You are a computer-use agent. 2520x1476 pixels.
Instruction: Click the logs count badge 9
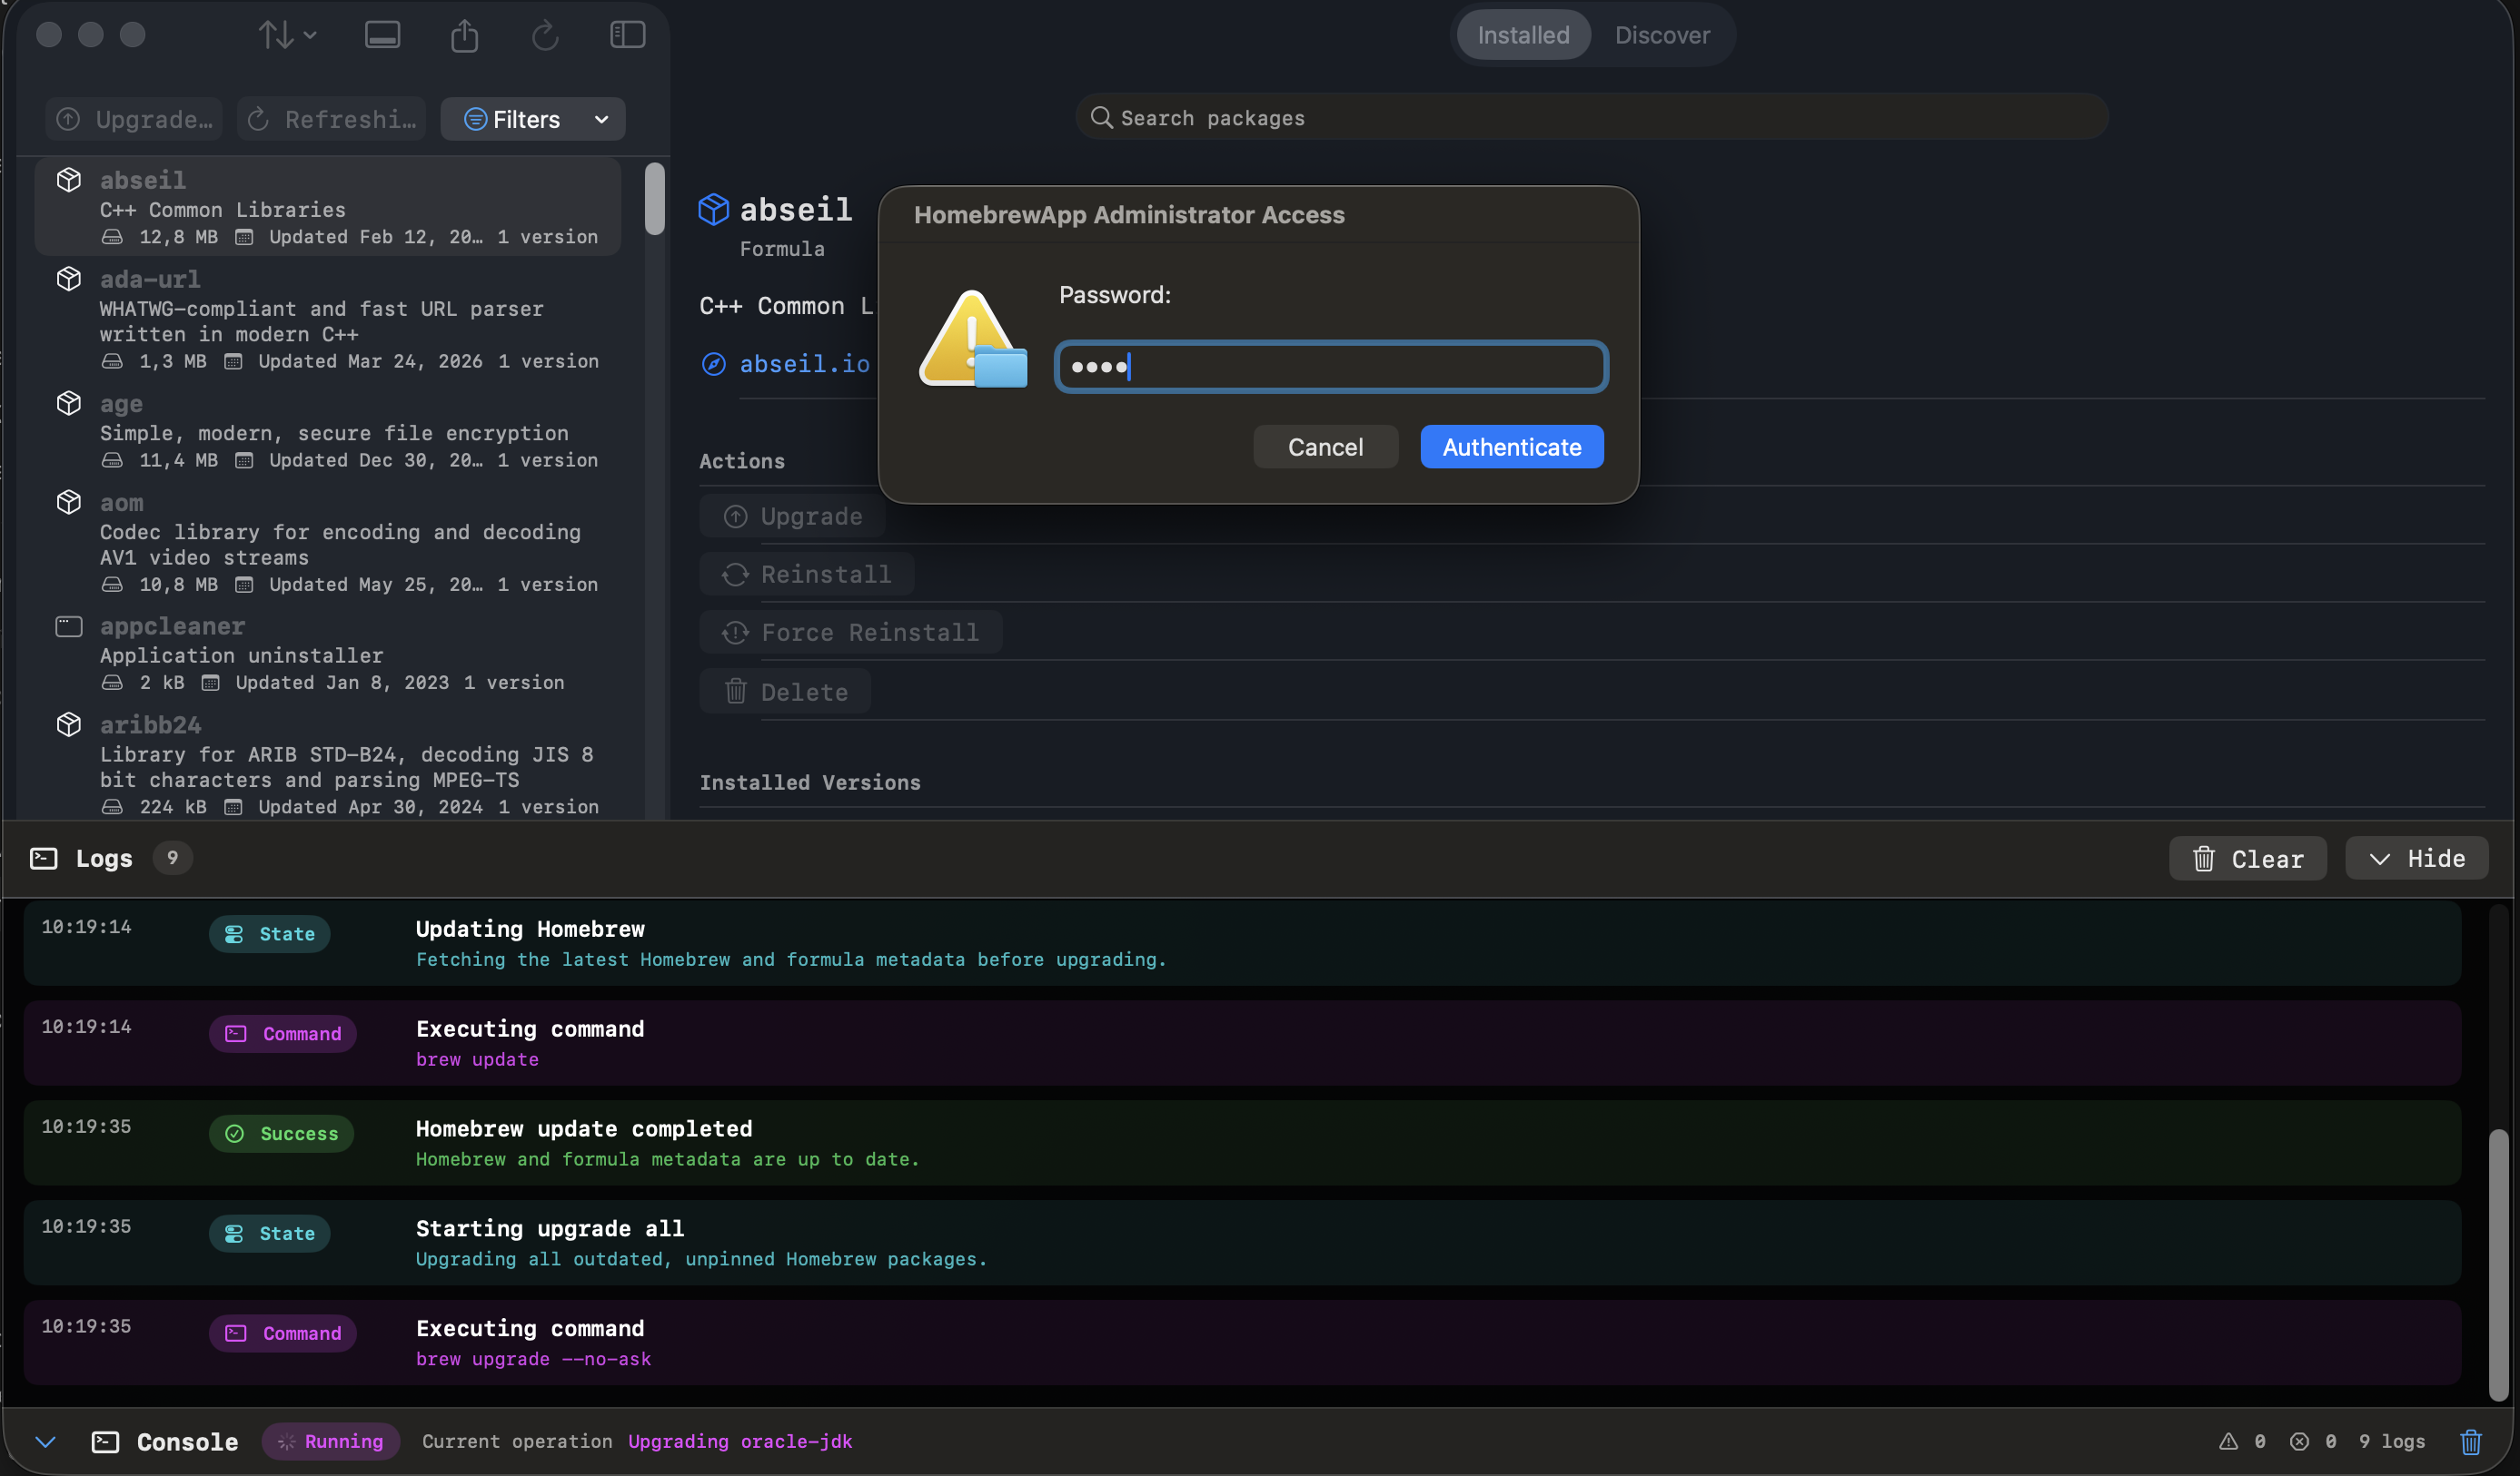click(172, 858)
